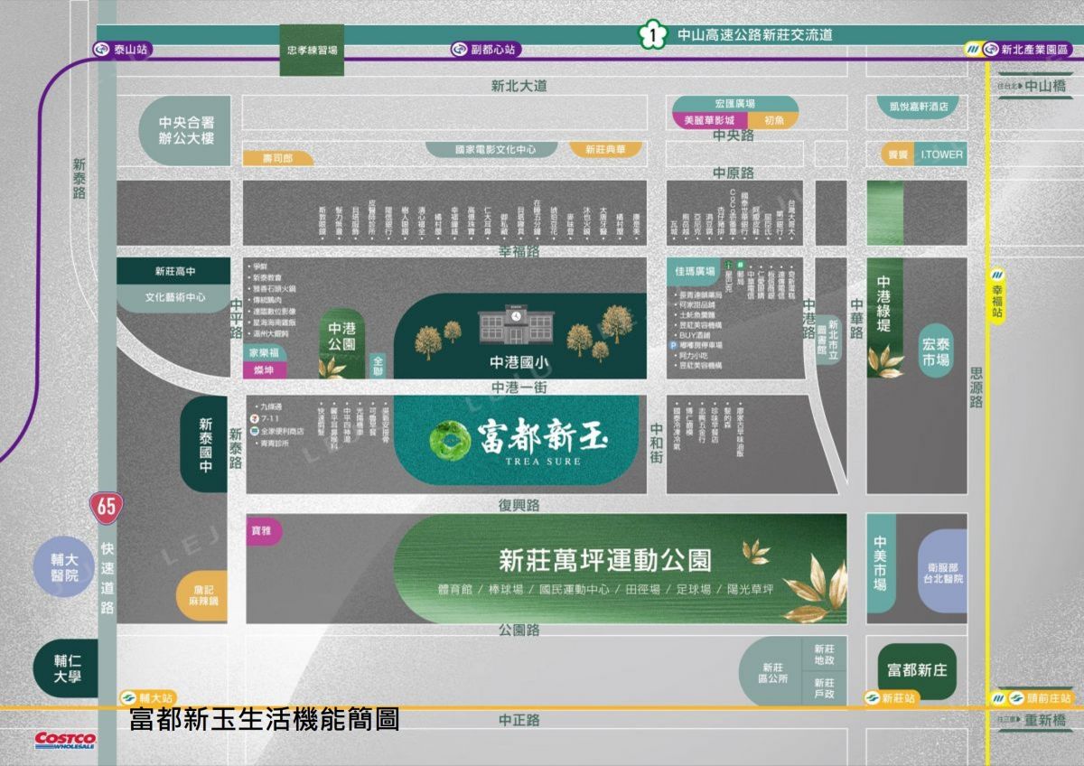Click the pink 美麗華影城 tag
The width and height of the screenshot is (1084, 766).
point(709,119)
